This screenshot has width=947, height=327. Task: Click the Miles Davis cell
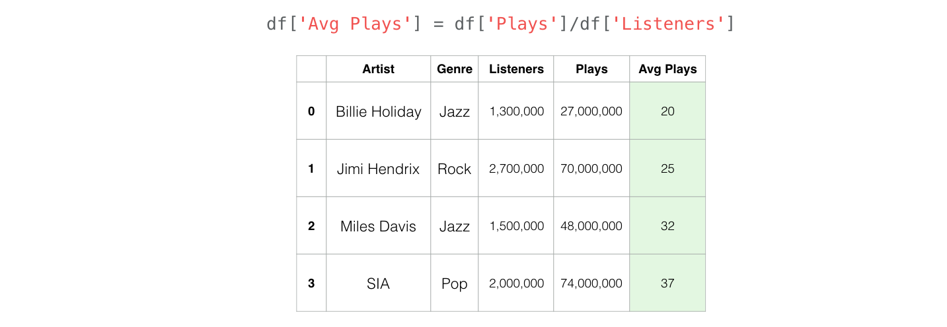point(378,226)
